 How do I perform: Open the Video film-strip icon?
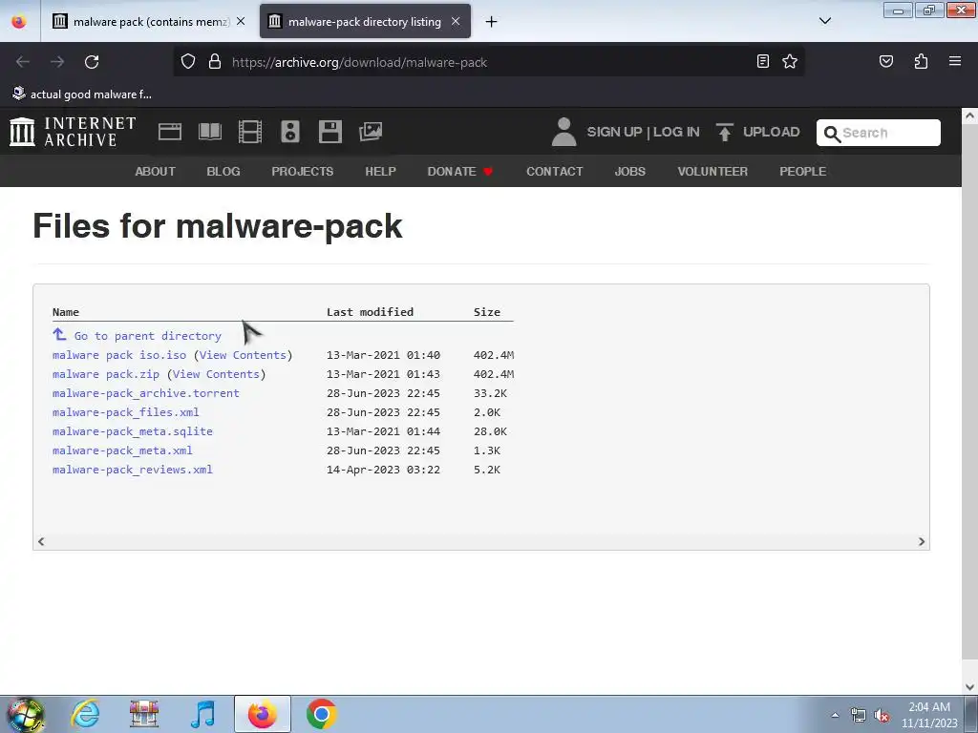pos(250,132)
